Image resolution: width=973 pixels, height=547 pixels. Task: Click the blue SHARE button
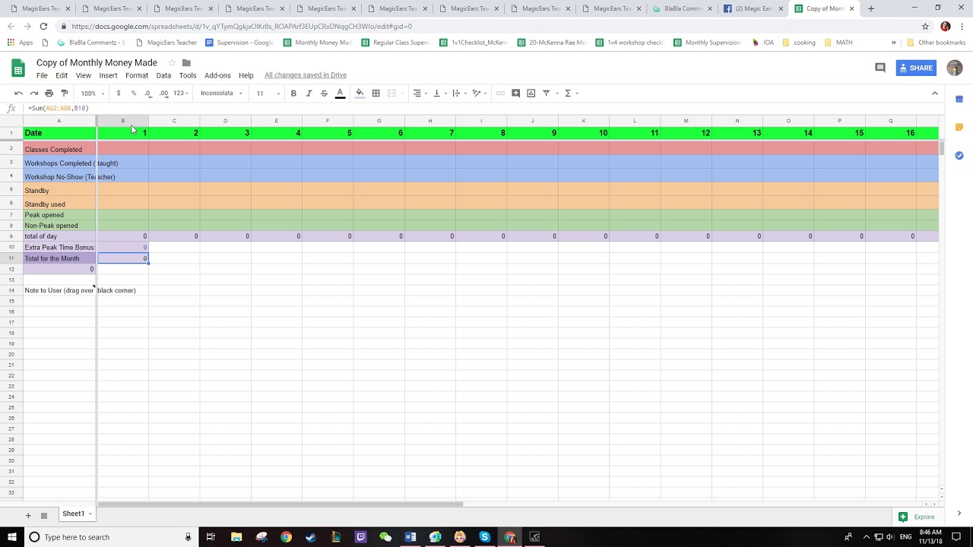pos(916,68)
